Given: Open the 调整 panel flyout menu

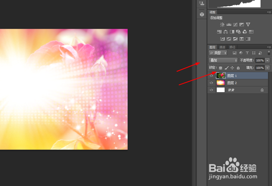Looking at the screenshot, I should click(x=269, y=12).
